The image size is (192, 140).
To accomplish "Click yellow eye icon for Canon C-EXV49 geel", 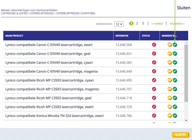I will tap(170, 53).
